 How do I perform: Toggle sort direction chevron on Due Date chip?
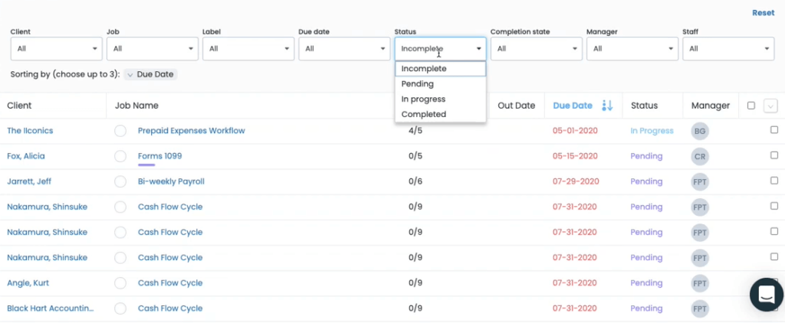coord(130,74)
